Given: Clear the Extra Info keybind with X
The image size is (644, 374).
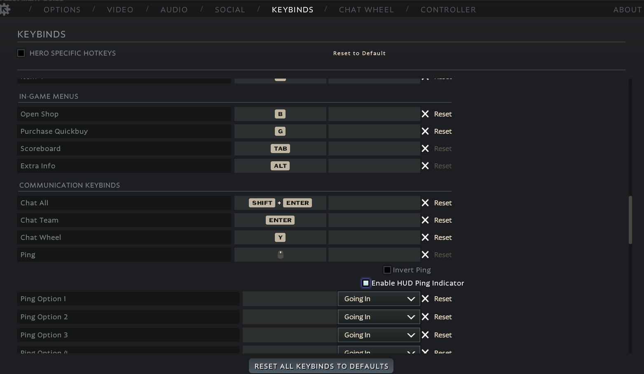Looking at the screenshot, I should (425, 166).
